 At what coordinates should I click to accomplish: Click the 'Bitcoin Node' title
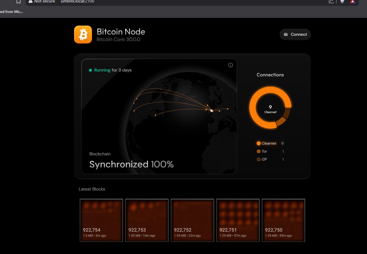click(x=121, y=31)
